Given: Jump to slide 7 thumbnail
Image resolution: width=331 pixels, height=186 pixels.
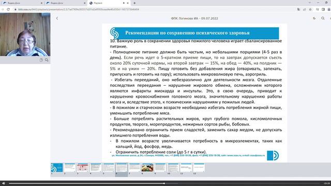Looking at the screenshot, I should [x=134, y=168].
